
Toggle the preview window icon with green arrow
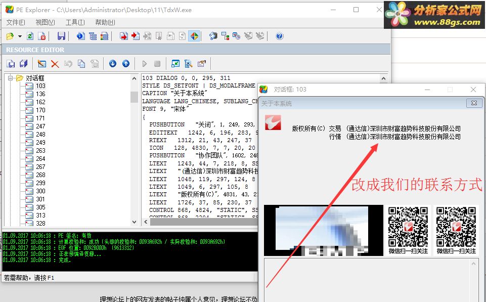[175, 64]
